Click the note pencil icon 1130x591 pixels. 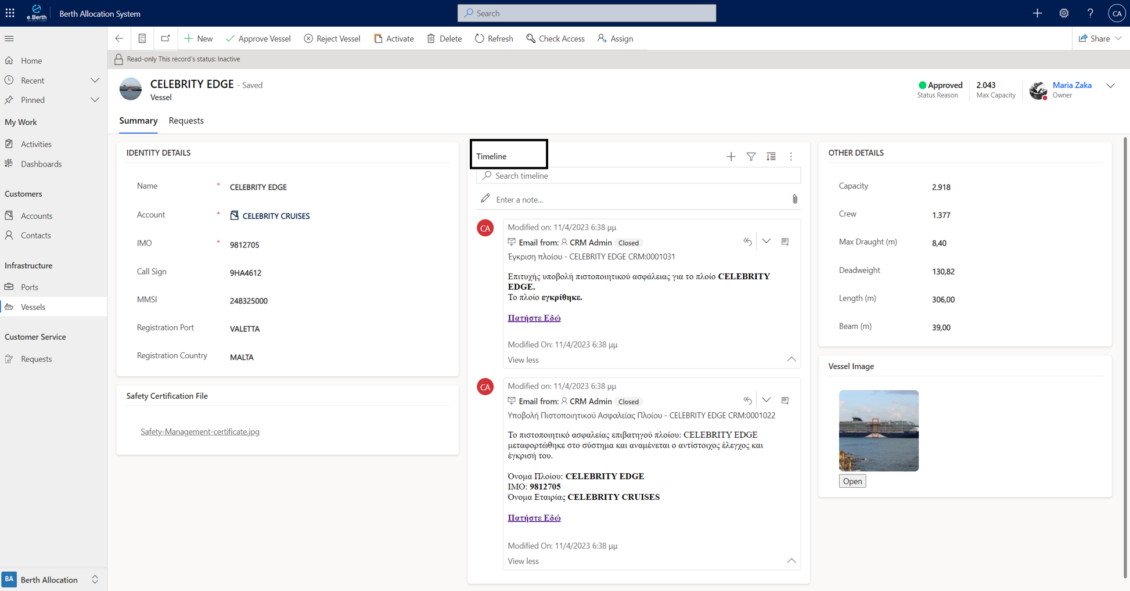(x=485, y=199)
